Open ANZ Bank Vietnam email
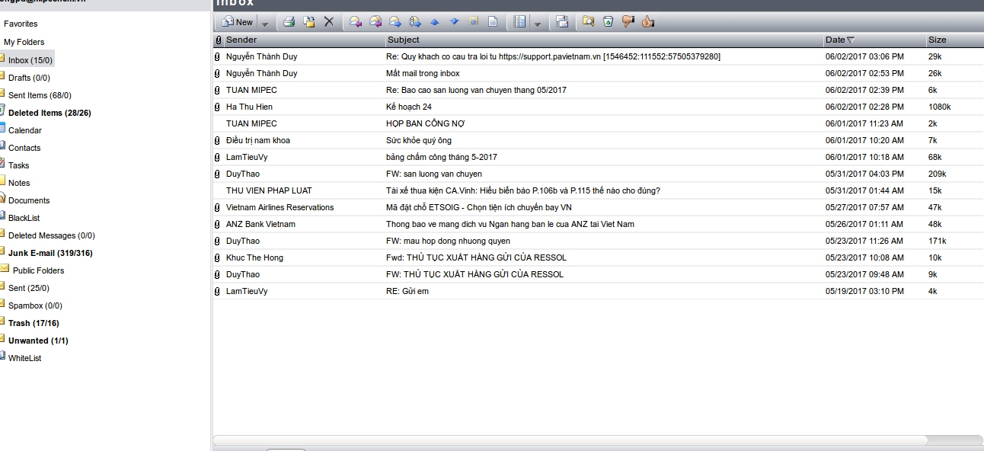Image resolution: width=984 pixels, height=451 pixels. 598,224
